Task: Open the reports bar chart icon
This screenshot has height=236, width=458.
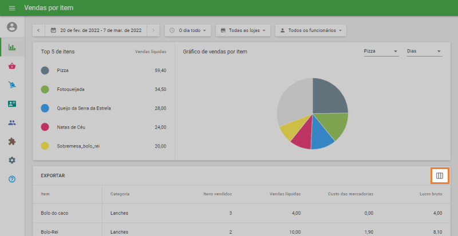Action: (x=12, y=47)
